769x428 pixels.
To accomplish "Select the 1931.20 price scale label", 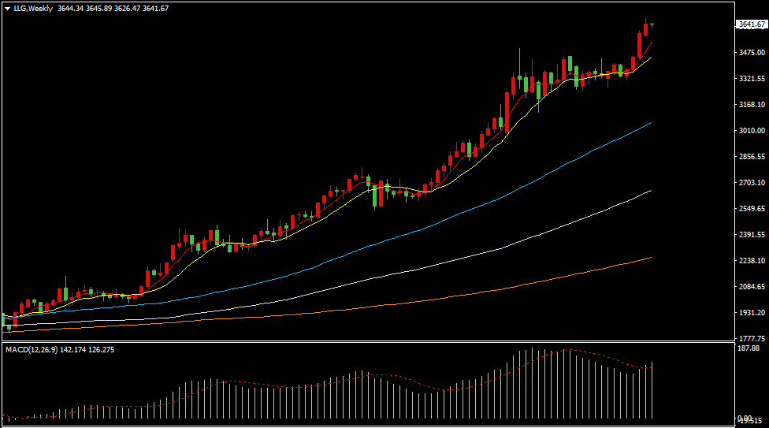I will [x=752, y=313].
